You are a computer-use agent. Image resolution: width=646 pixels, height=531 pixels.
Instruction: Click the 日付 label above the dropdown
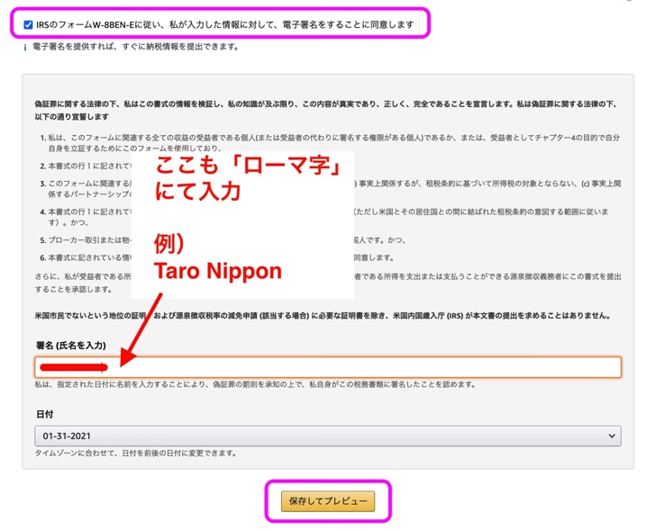44,415
